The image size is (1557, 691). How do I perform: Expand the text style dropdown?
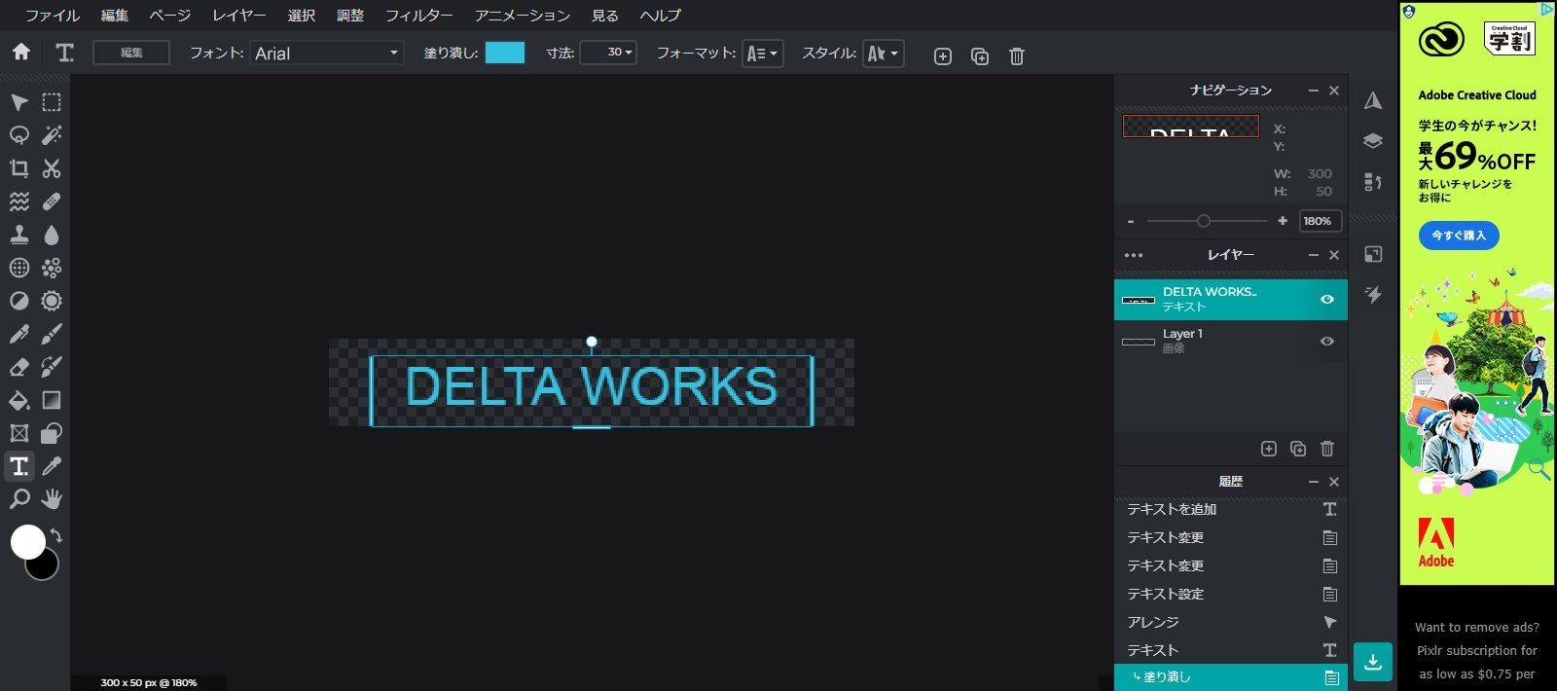click(883, 54)
